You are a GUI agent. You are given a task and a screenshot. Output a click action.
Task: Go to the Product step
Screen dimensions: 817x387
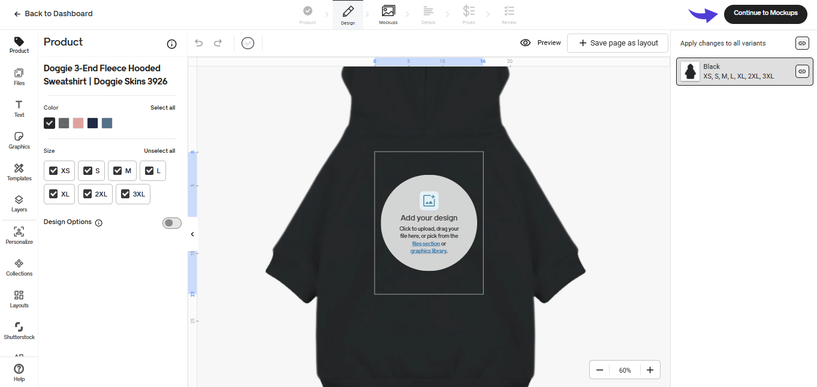pyautogui.click(x=307, y=15)
